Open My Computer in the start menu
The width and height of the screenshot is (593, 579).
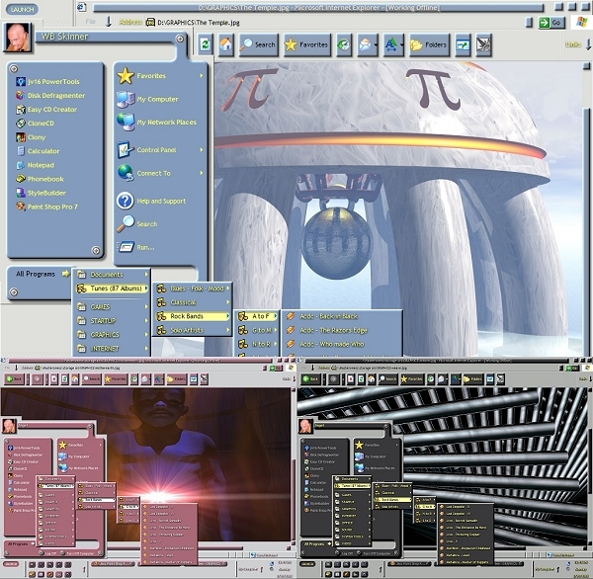147,99
